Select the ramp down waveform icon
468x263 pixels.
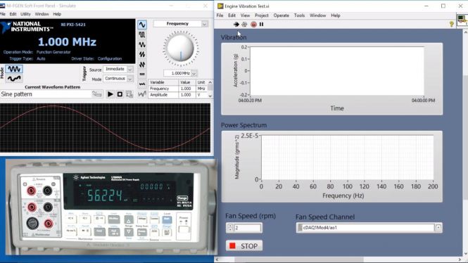(x=142, y=65)
